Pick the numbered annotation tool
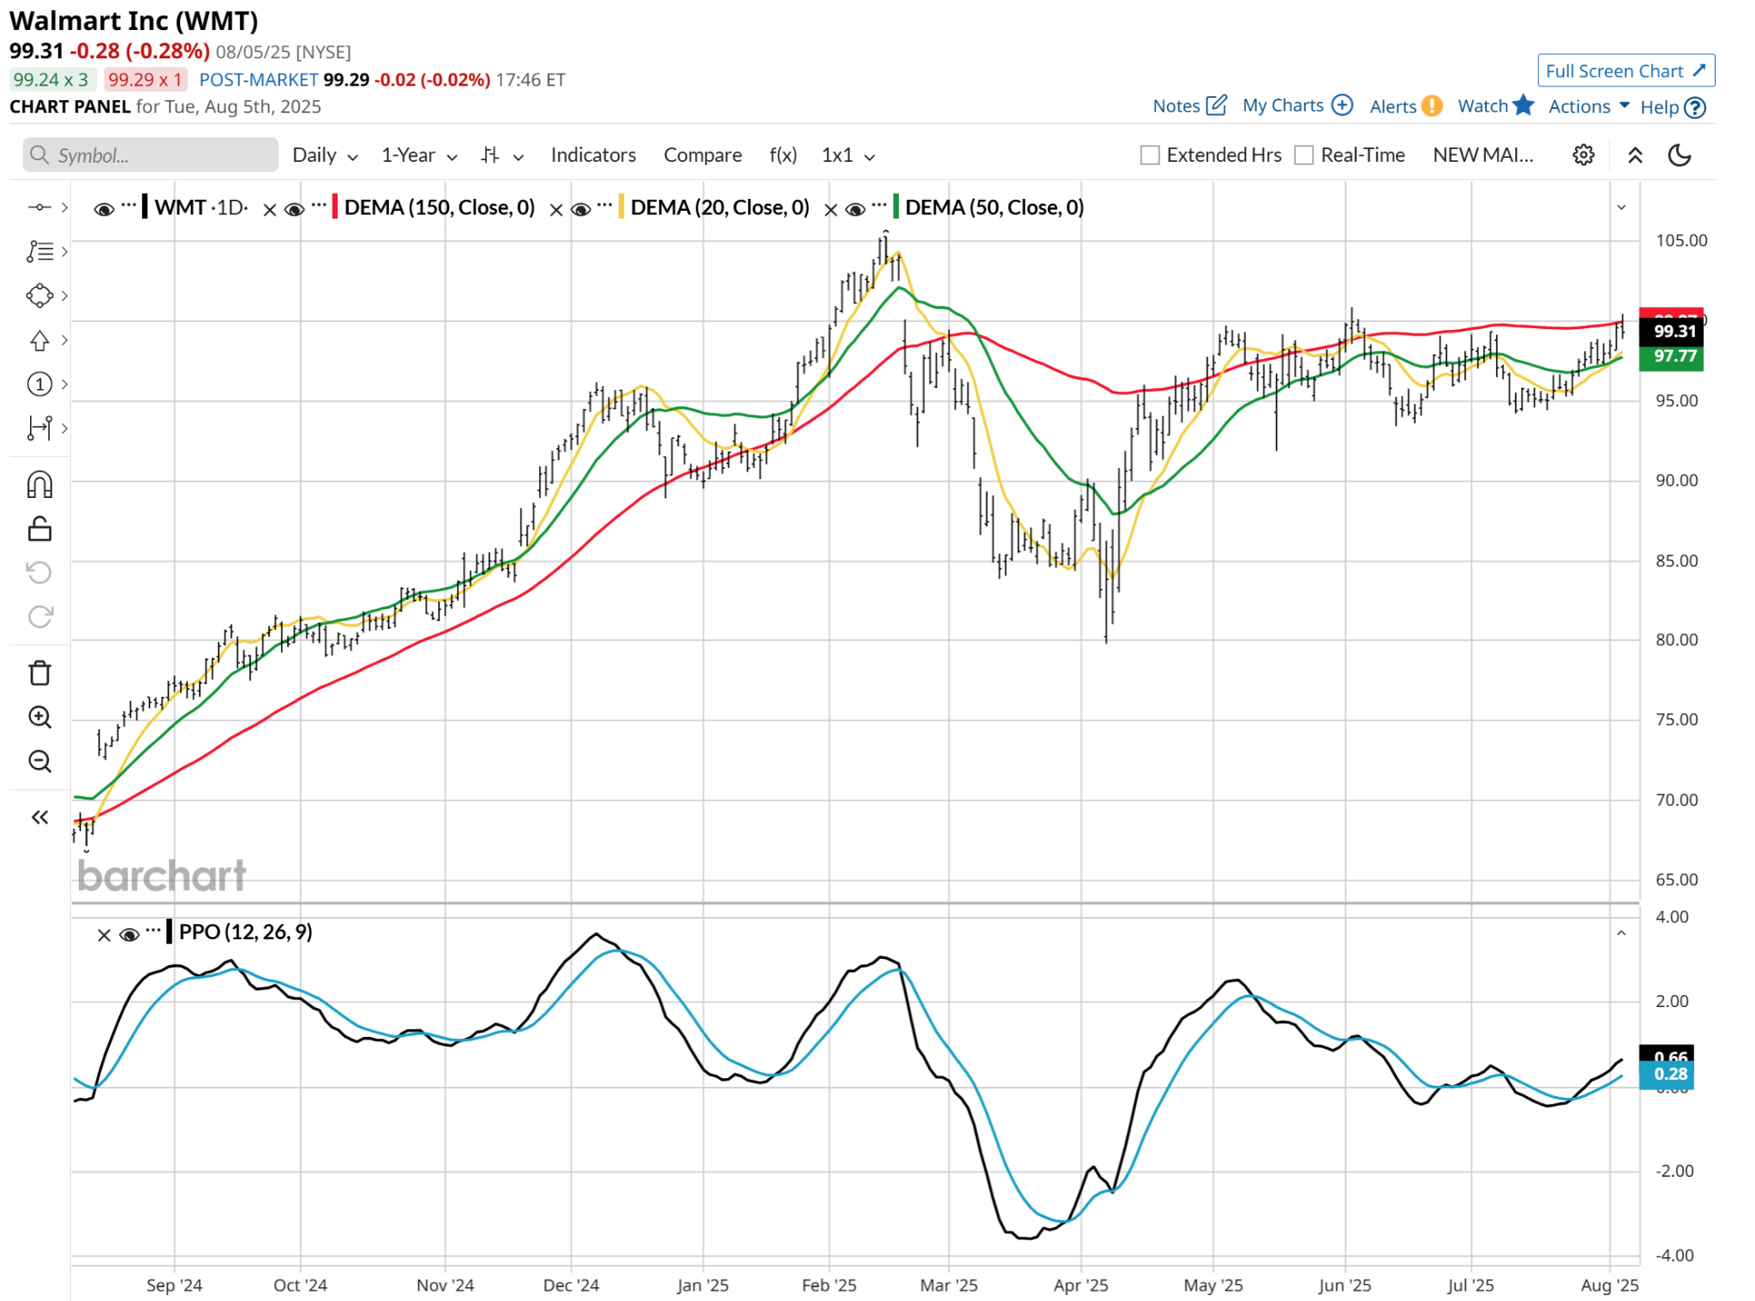Screen dimensions: 1755x1301 pos(39,384)
